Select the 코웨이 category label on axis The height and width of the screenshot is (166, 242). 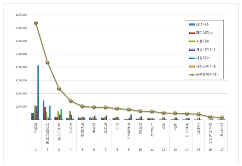pyautogui.click(x=36, y=128)
